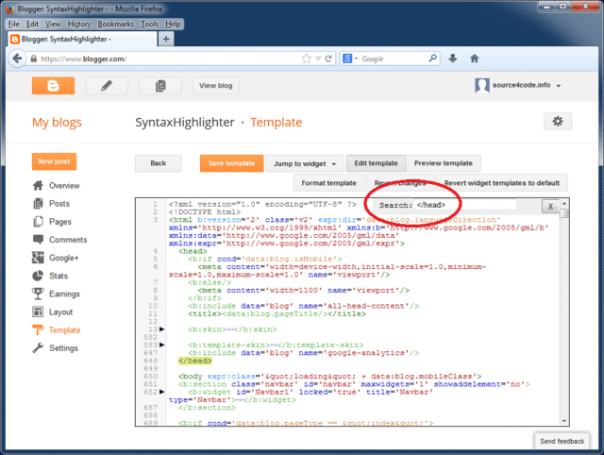
Task: Click Revert widget templates to default
Action: [502, 183]
